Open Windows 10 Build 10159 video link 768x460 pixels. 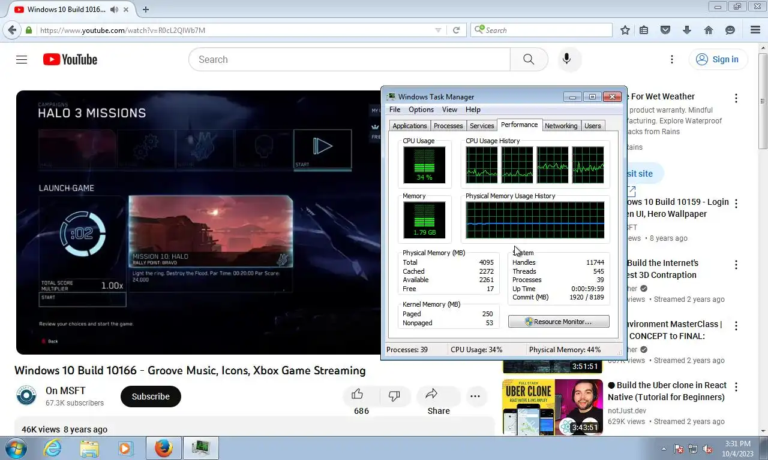pyautogui.click(x=677, y=208)
